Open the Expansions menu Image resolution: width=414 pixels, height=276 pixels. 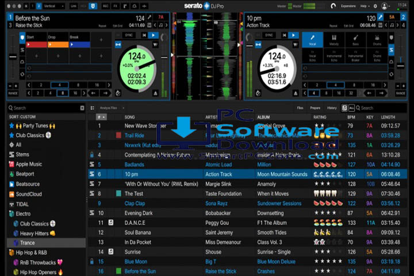click(348, 6)
